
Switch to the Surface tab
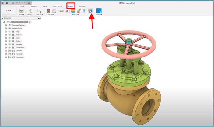click(34, 6)
